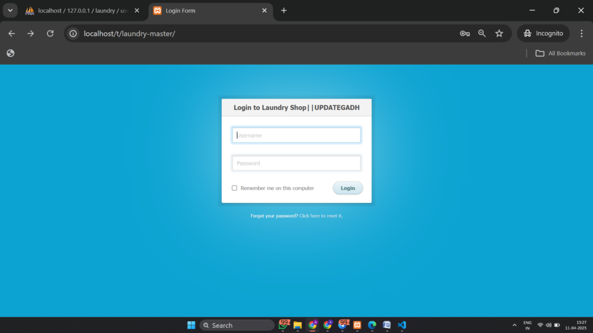Click the address bar URL
This screenshot has width=593, height=333.
pyautogui.click(x=129, y=34)
